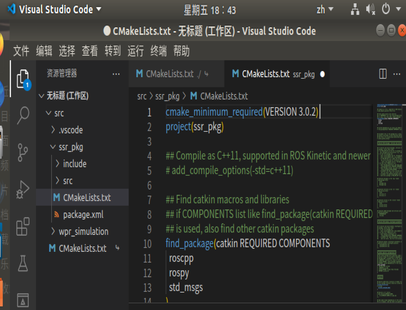
Task: Click unsaved dot on ssr_pkg tab
Action: pos(322,74)
